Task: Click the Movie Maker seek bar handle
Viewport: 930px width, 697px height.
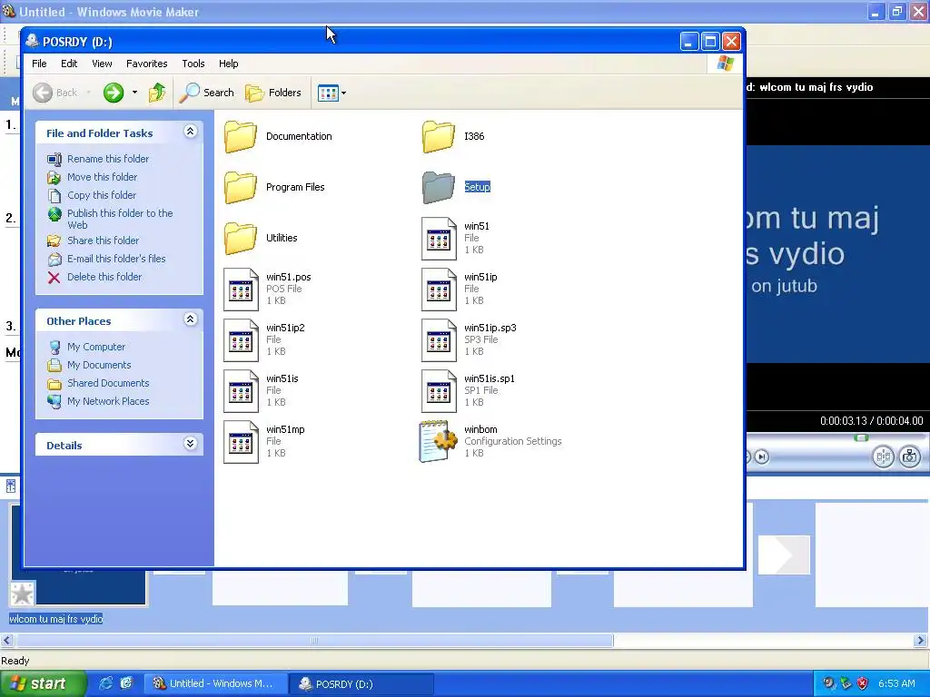Action: (x=861, y=438)
